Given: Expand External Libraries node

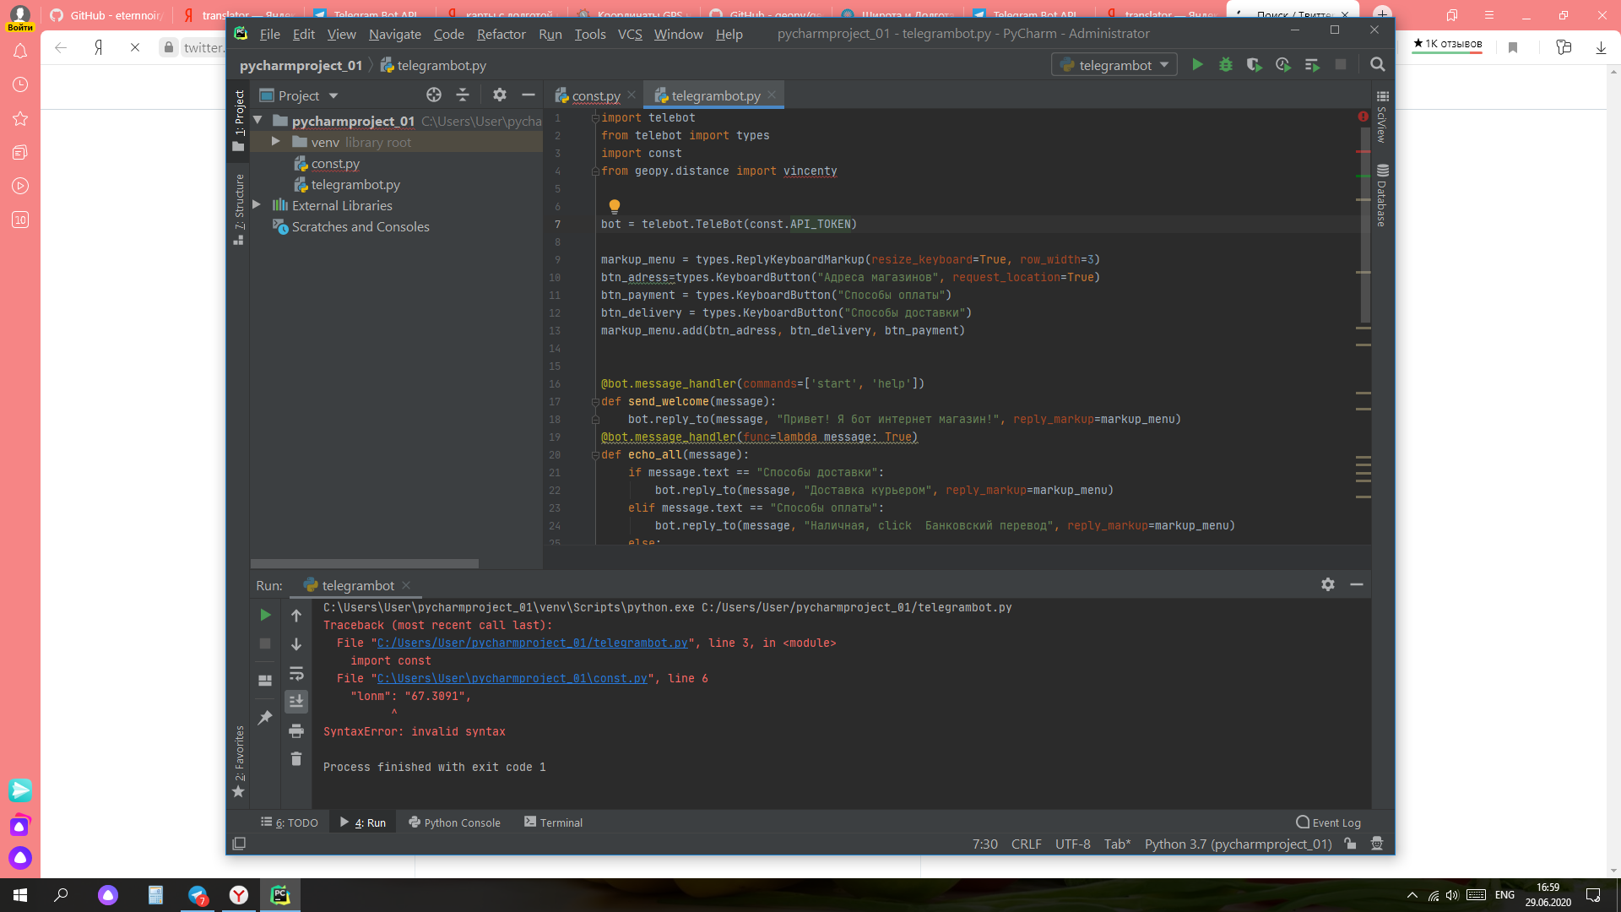Looking at the screenshot, I should click(257, 205).
